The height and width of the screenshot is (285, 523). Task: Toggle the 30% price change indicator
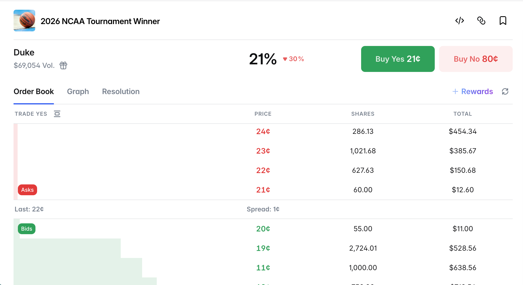pyautogui.click(x=293, y=59)
